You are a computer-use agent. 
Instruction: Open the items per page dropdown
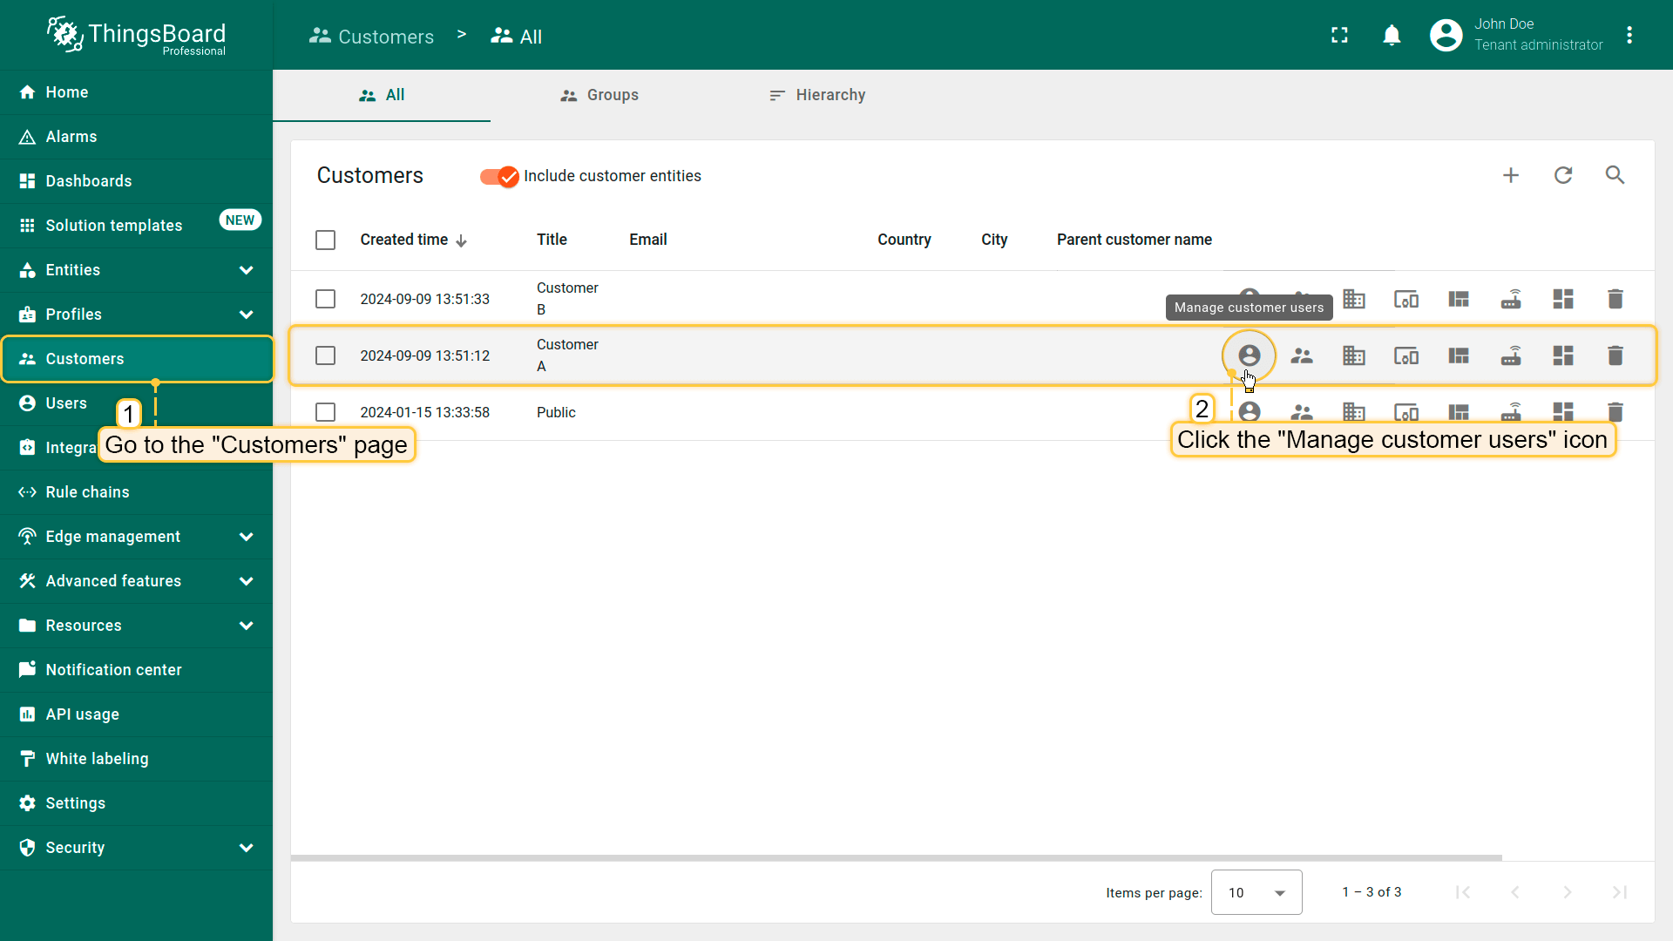pyautogui.click(x=1256, y=892)
